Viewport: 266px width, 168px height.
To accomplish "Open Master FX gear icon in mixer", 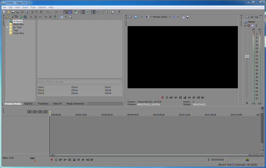I will pos(249,26).
